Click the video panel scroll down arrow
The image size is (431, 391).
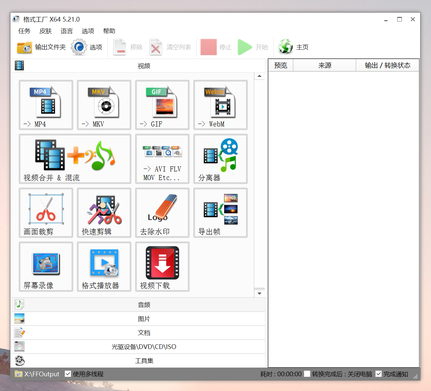(259, 294)
